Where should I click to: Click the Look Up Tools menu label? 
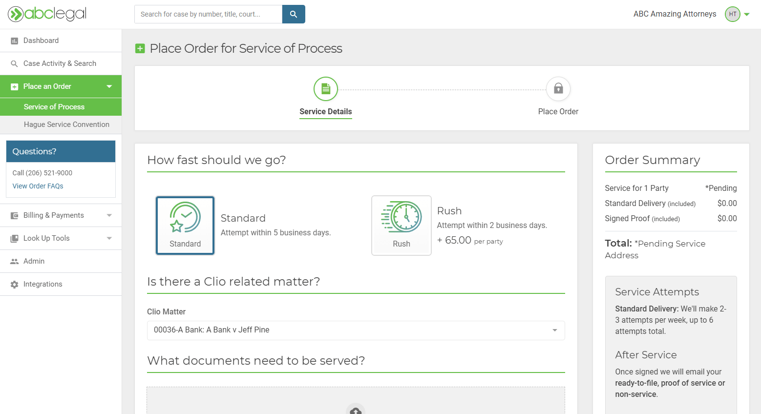46,238
